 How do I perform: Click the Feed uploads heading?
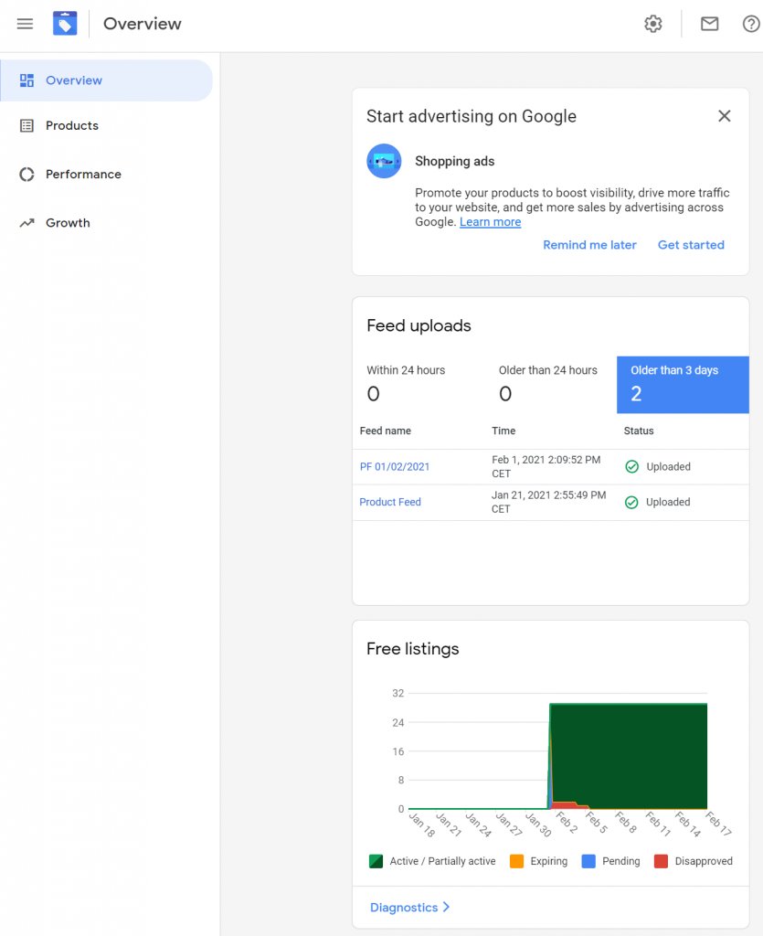[419, 326]
